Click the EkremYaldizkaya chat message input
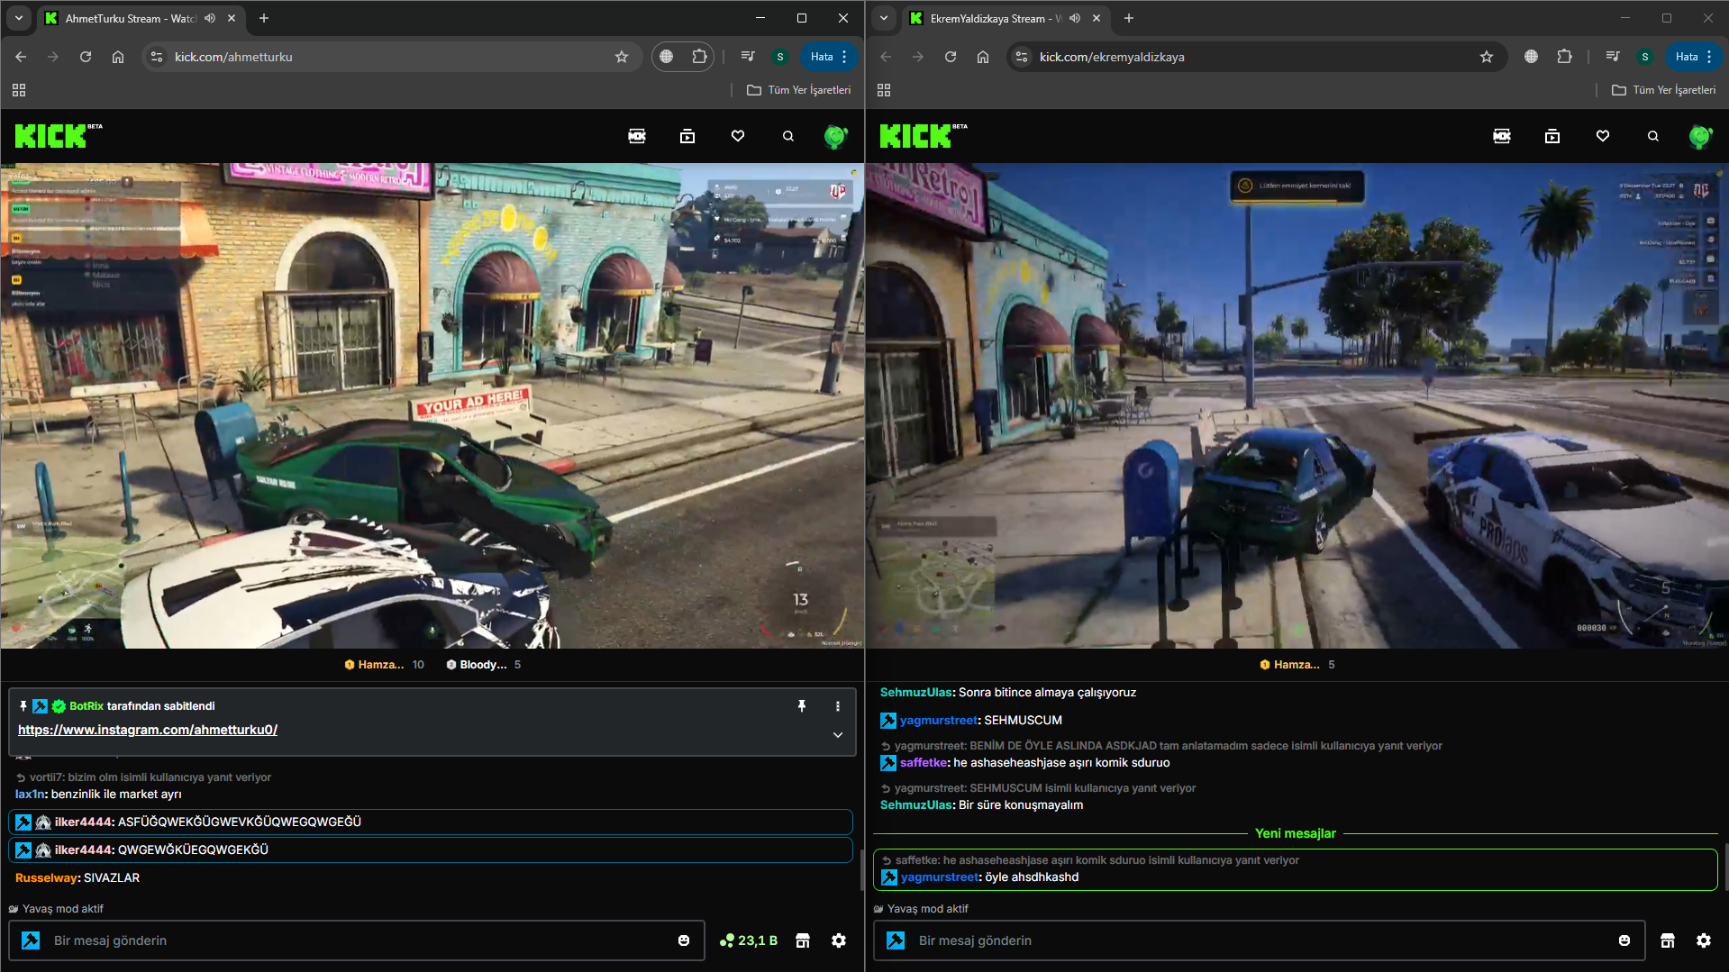This screenshot has width=1729, height=972. click(x=1261, y=940)
